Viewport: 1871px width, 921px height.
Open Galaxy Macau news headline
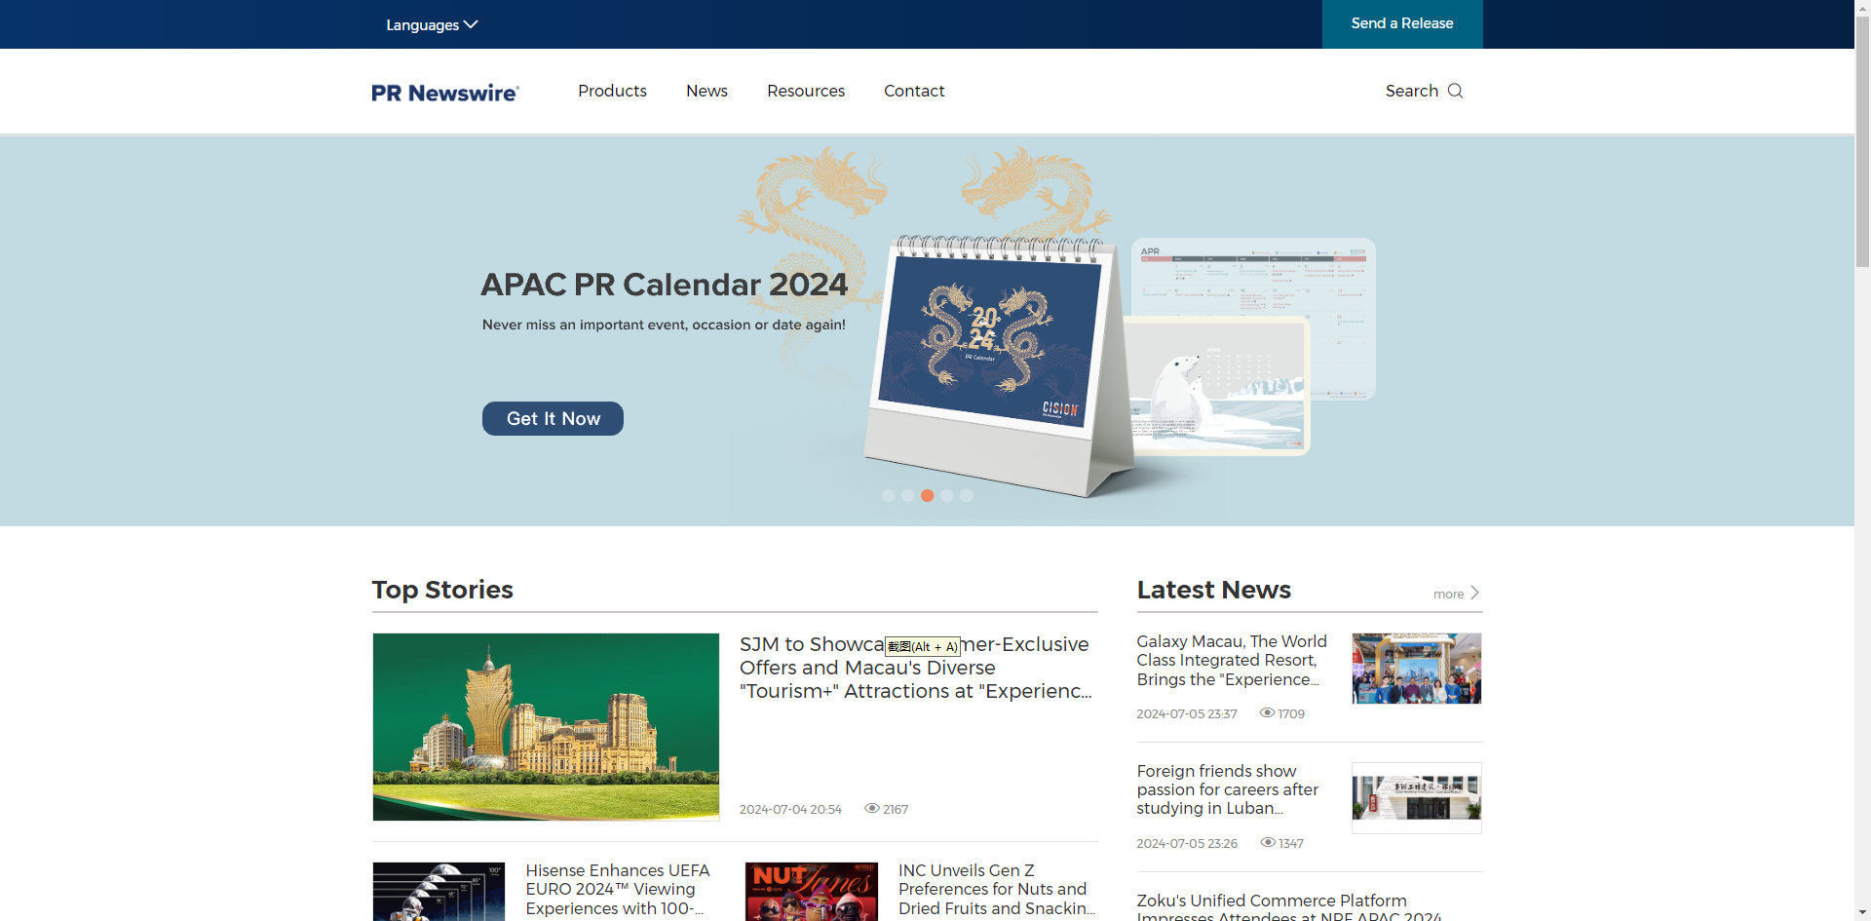point(1232,660)
